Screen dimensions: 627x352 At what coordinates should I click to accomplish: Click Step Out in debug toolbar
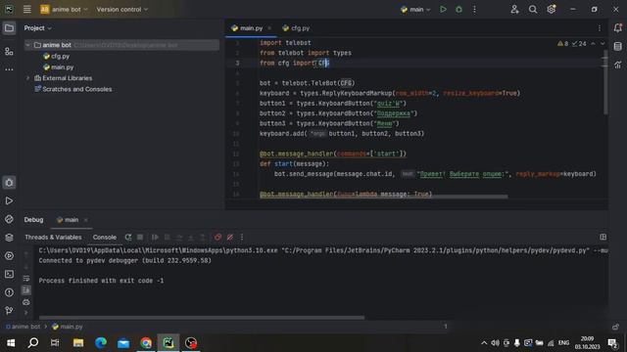[x=203, y=237]
